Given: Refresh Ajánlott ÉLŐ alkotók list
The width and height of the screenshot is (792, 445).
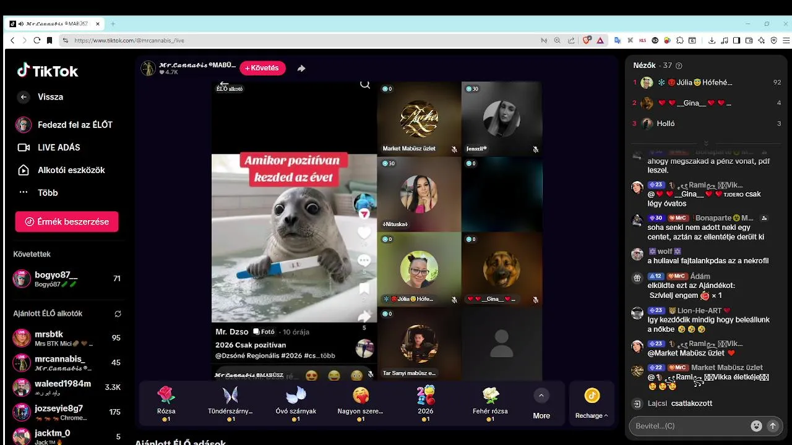Looking at the screenshot, I should (118, 313).
